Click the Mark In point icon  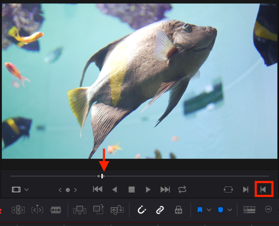point(245,189)
